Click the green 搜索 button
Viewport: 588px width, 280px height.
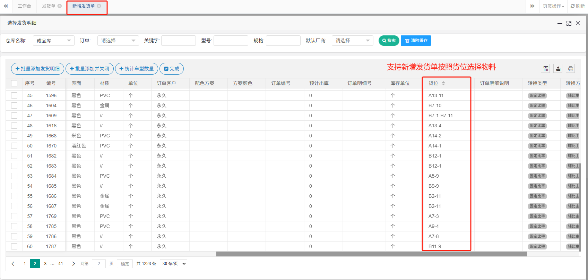(x=389, y=41)
